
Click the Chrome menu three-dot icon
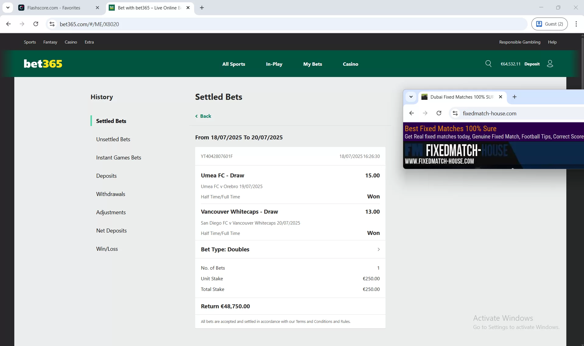click(576, 24)
